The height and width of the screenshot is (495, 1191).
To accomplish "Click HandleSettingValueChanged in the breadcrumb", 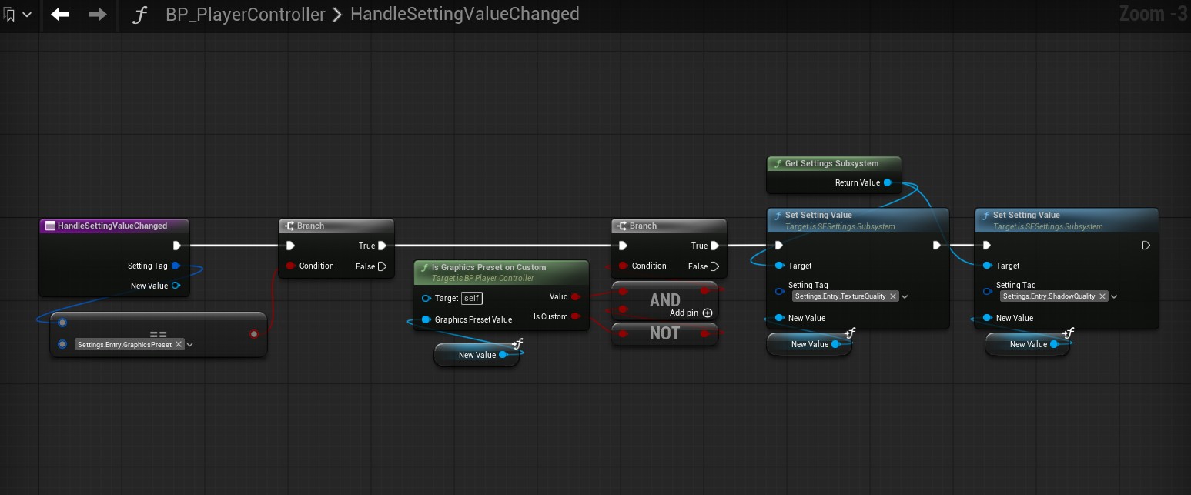I will (x=464, y=14).
